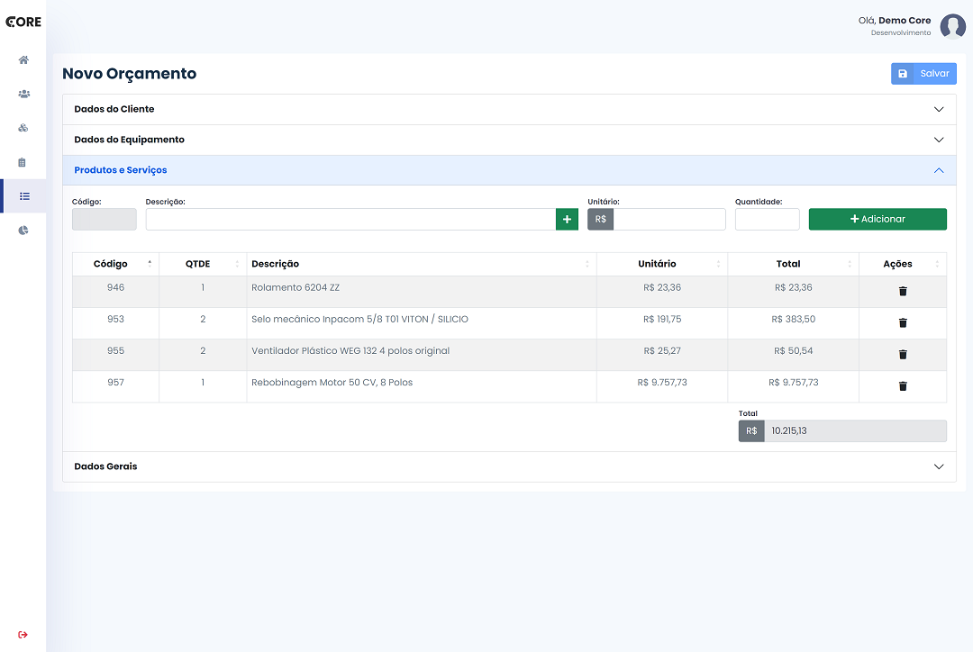Click the Demo Core user name

[x=905, y=21]
